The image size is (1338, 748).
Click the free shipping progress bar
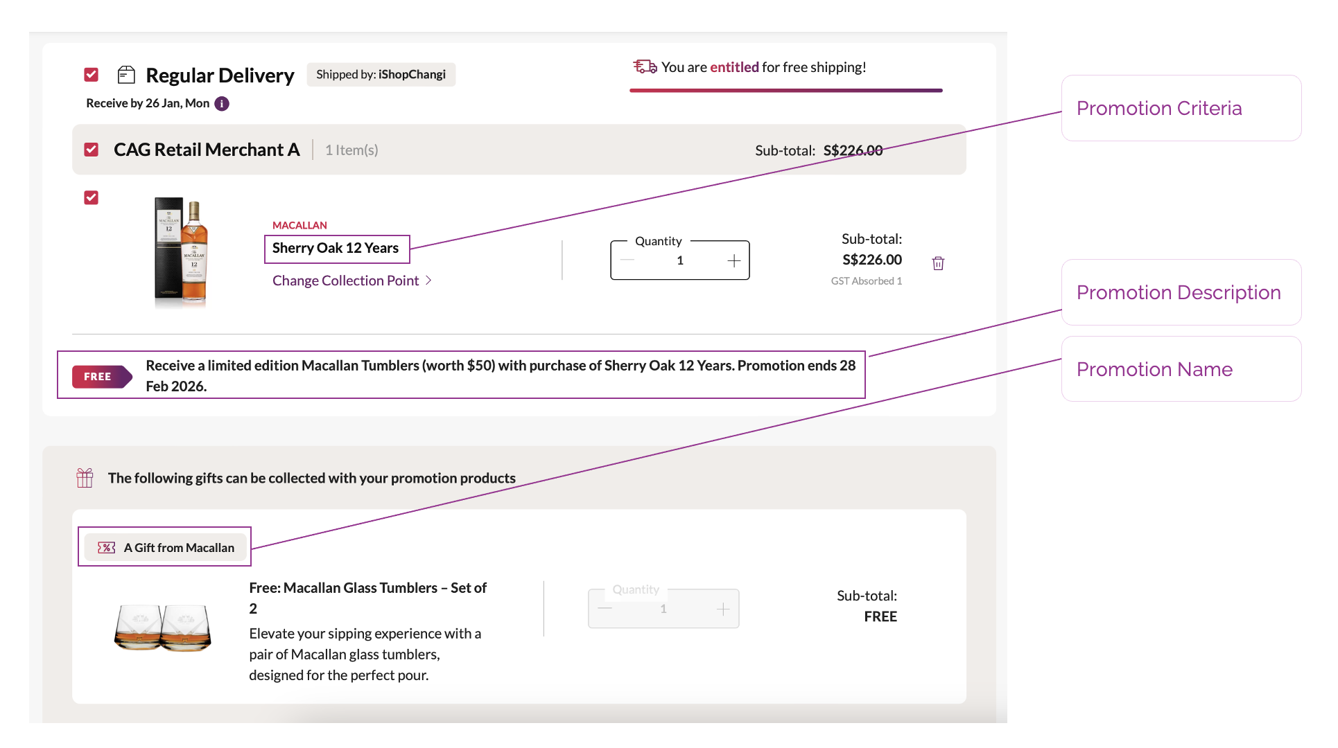click(x=785, y=90)
